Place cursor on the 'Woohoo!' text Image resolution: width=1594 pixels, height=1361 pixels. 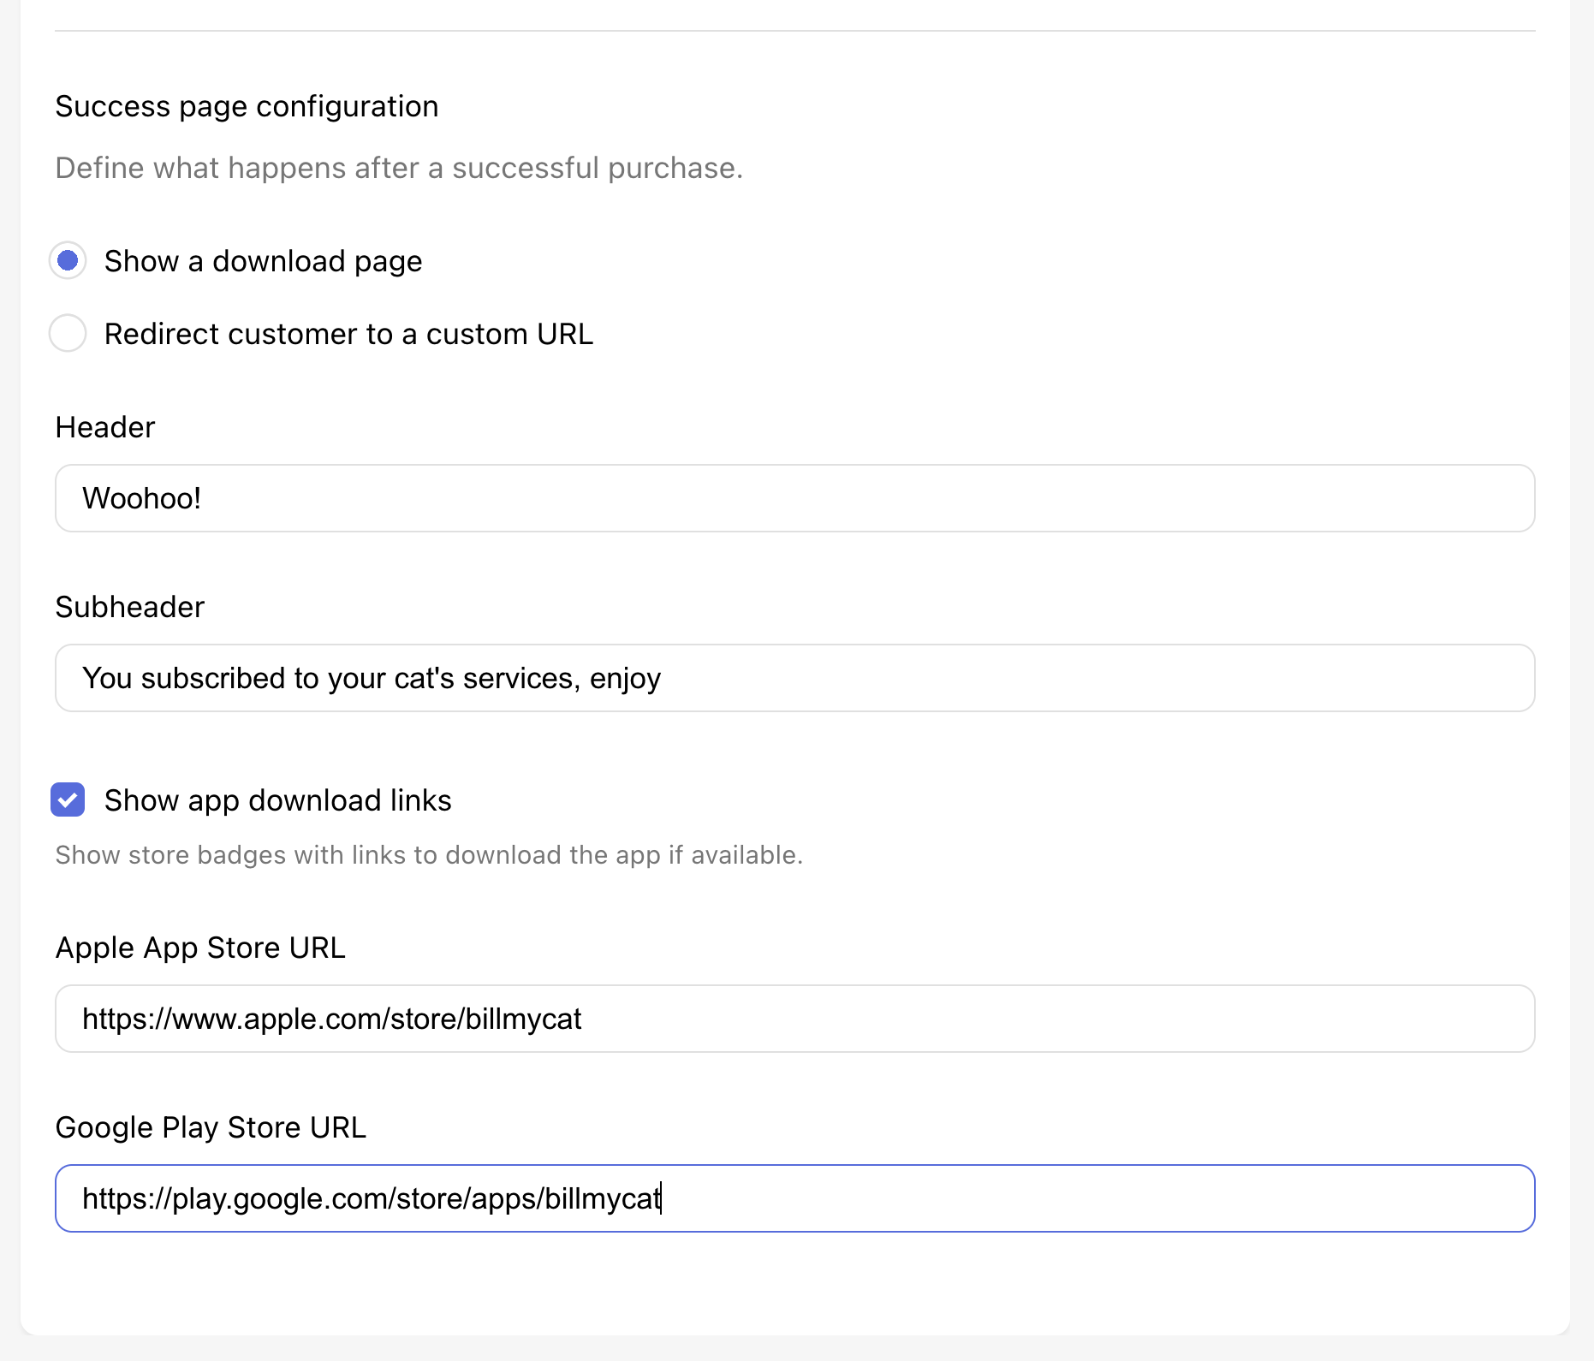[x=141, y=498]
